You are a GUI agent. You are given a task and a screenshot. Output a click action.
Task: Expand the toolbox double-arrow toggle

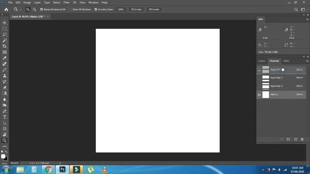(2, 15)
